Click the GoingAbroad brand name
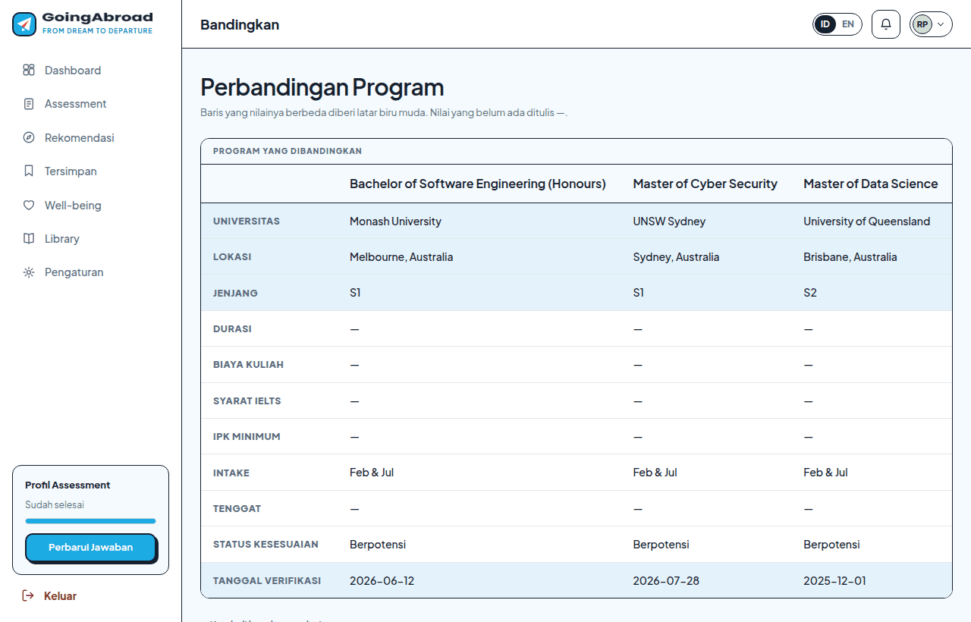This screenshot has height=622, width=971. pos(97,17)
